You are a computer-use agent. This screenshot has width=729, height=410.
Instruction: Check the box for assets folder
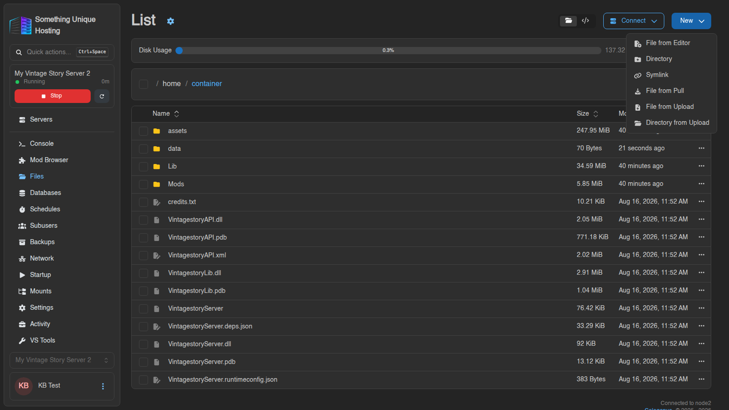click(144, 131)
